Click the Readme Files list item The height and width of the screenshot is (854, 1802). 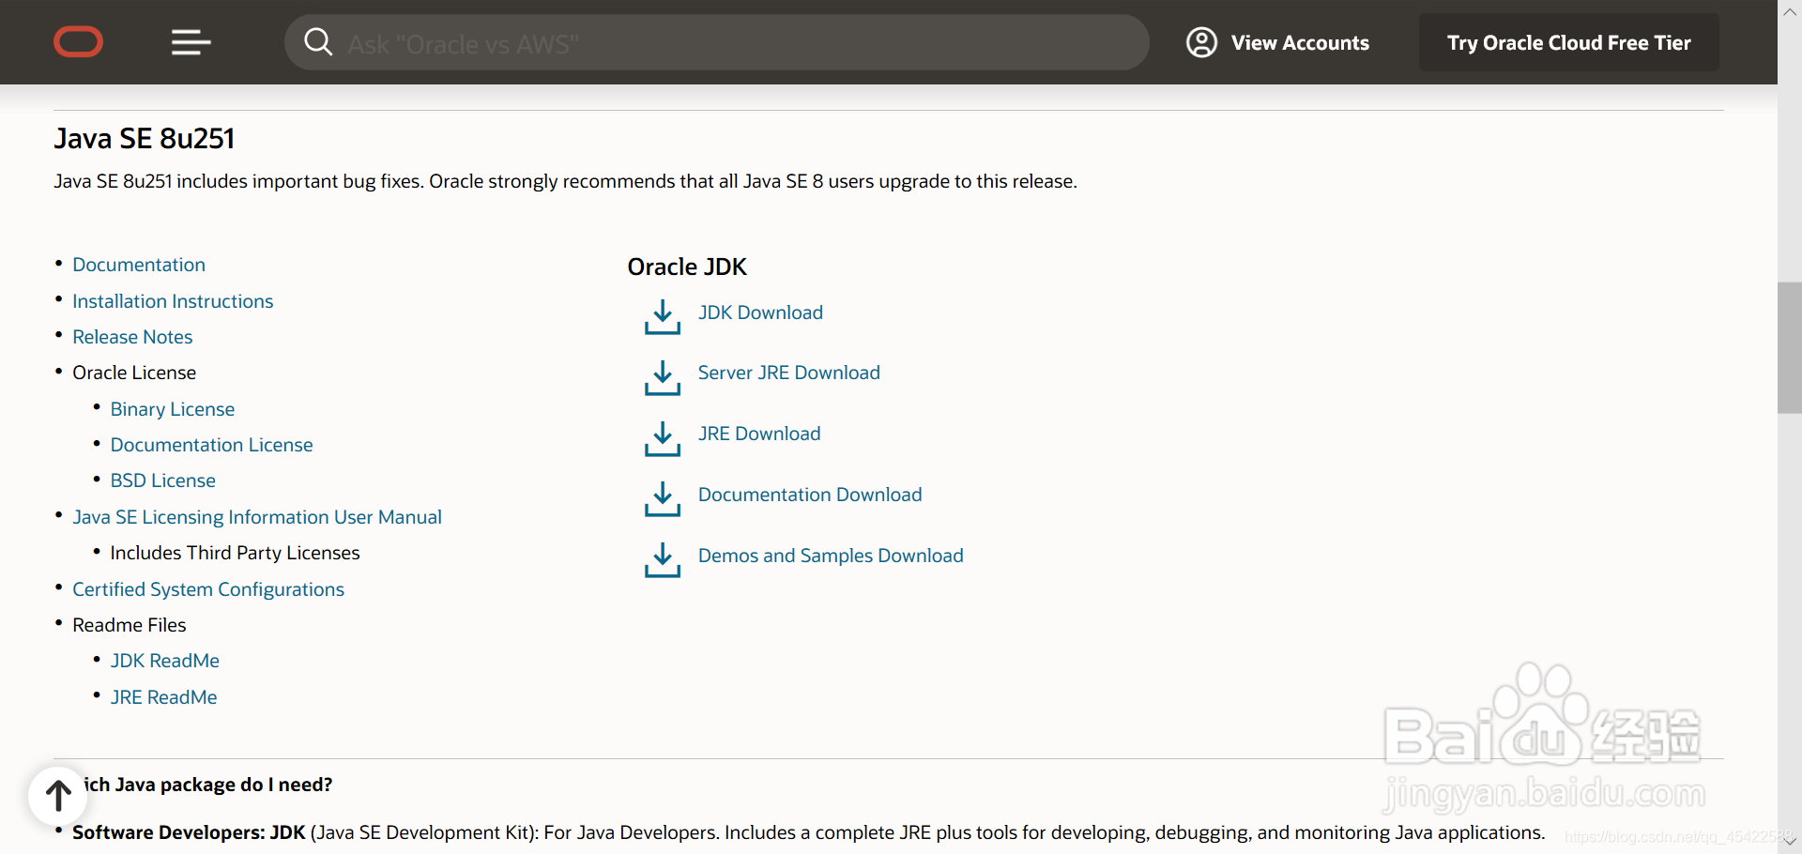[x=130, y=625]
